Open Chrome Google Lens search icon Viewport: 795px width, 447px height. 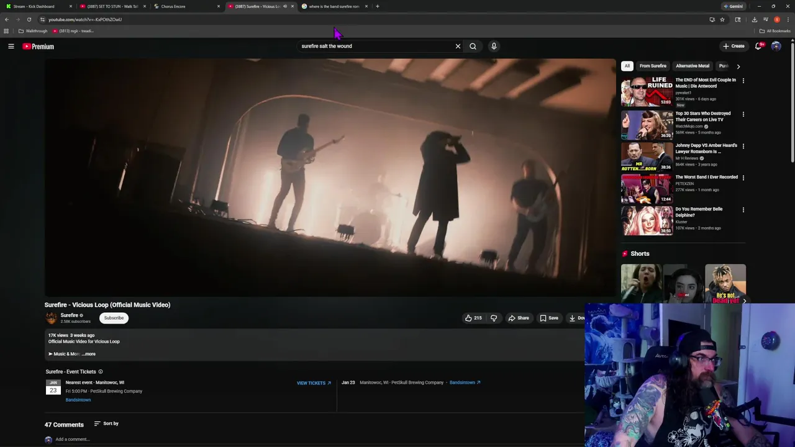tap(738, 19)
